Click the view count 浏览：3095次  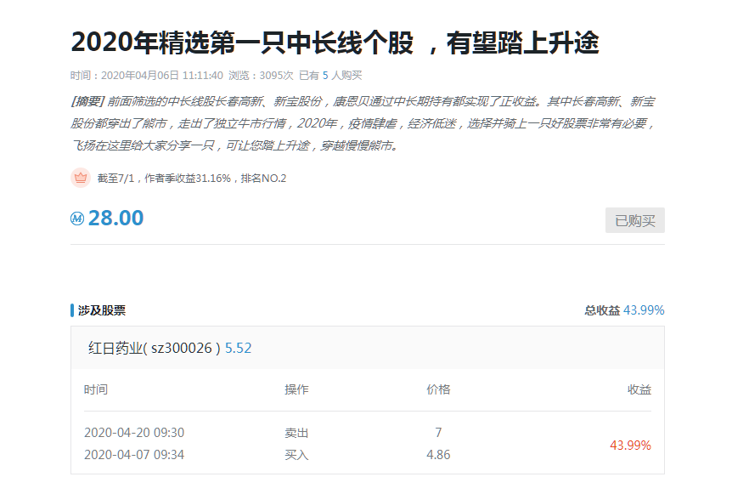pyautogui.click(x=261, y=75)
